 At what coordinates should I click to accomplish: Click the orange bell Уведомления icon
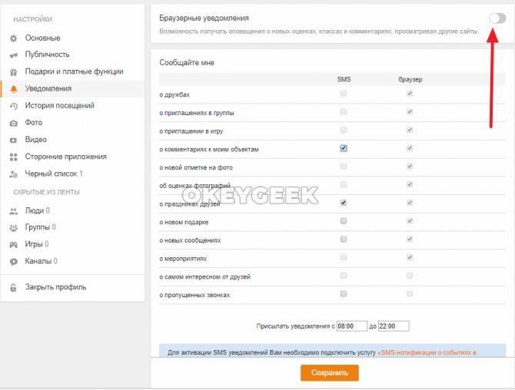point(14,89)
